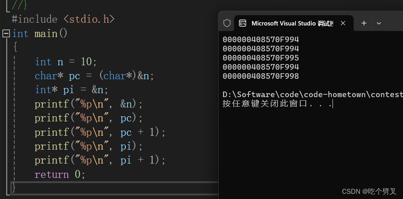Click the return 0; statement

[60, 175]
